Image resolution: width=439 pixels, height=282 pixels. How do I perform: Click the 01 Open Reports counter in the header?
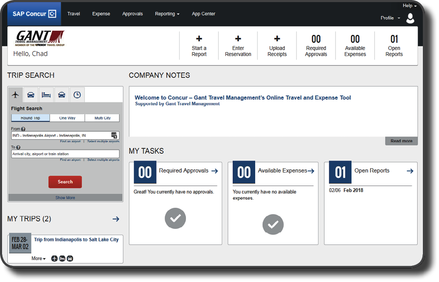[x=394, y=46]
